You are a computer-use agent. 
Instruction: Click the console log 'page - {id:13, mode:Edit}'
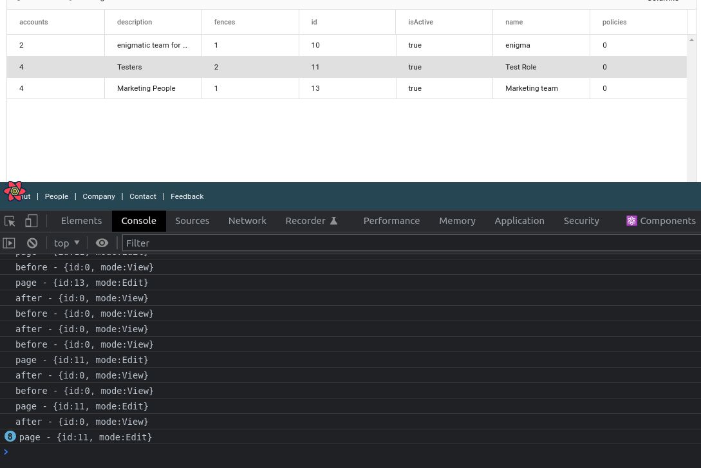(x=82, y=283)
